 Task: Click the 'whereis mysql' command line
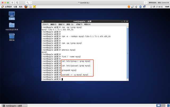[x=69, y=50]
